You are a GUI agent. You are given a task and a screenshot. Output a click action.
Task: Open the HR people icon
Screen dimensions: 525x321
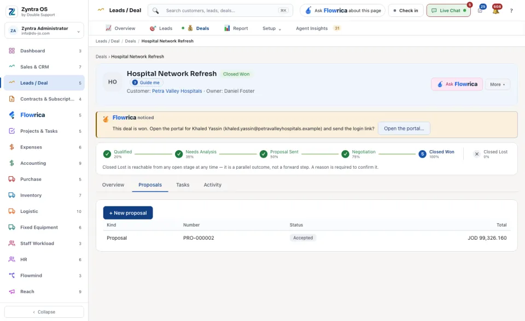pyautogui.click(x=11, y=259)
